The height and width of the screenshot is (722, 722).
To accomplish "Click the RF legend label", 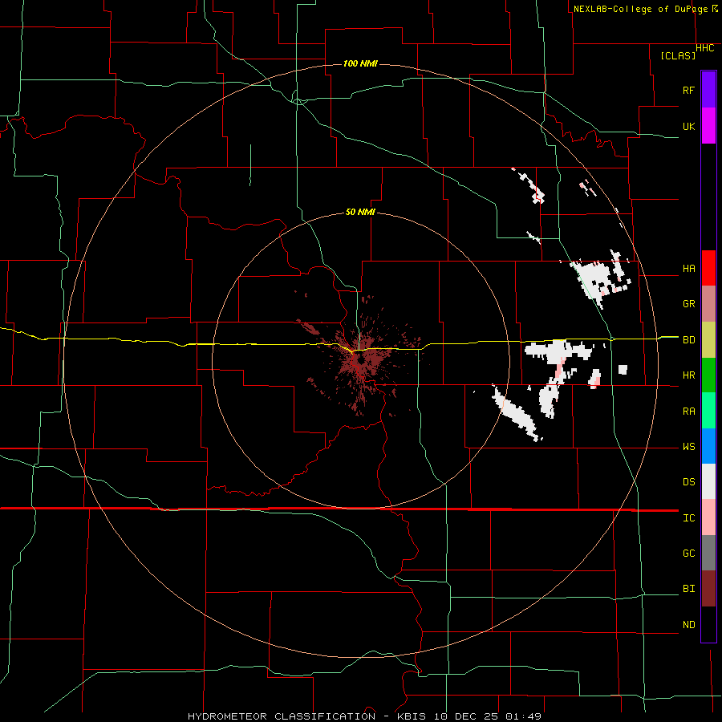I will [x=688, y=90].
